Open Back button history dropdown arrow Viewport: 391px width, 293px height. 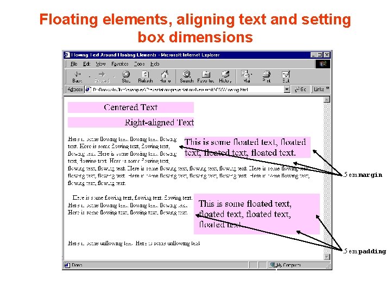pos(90,77)
